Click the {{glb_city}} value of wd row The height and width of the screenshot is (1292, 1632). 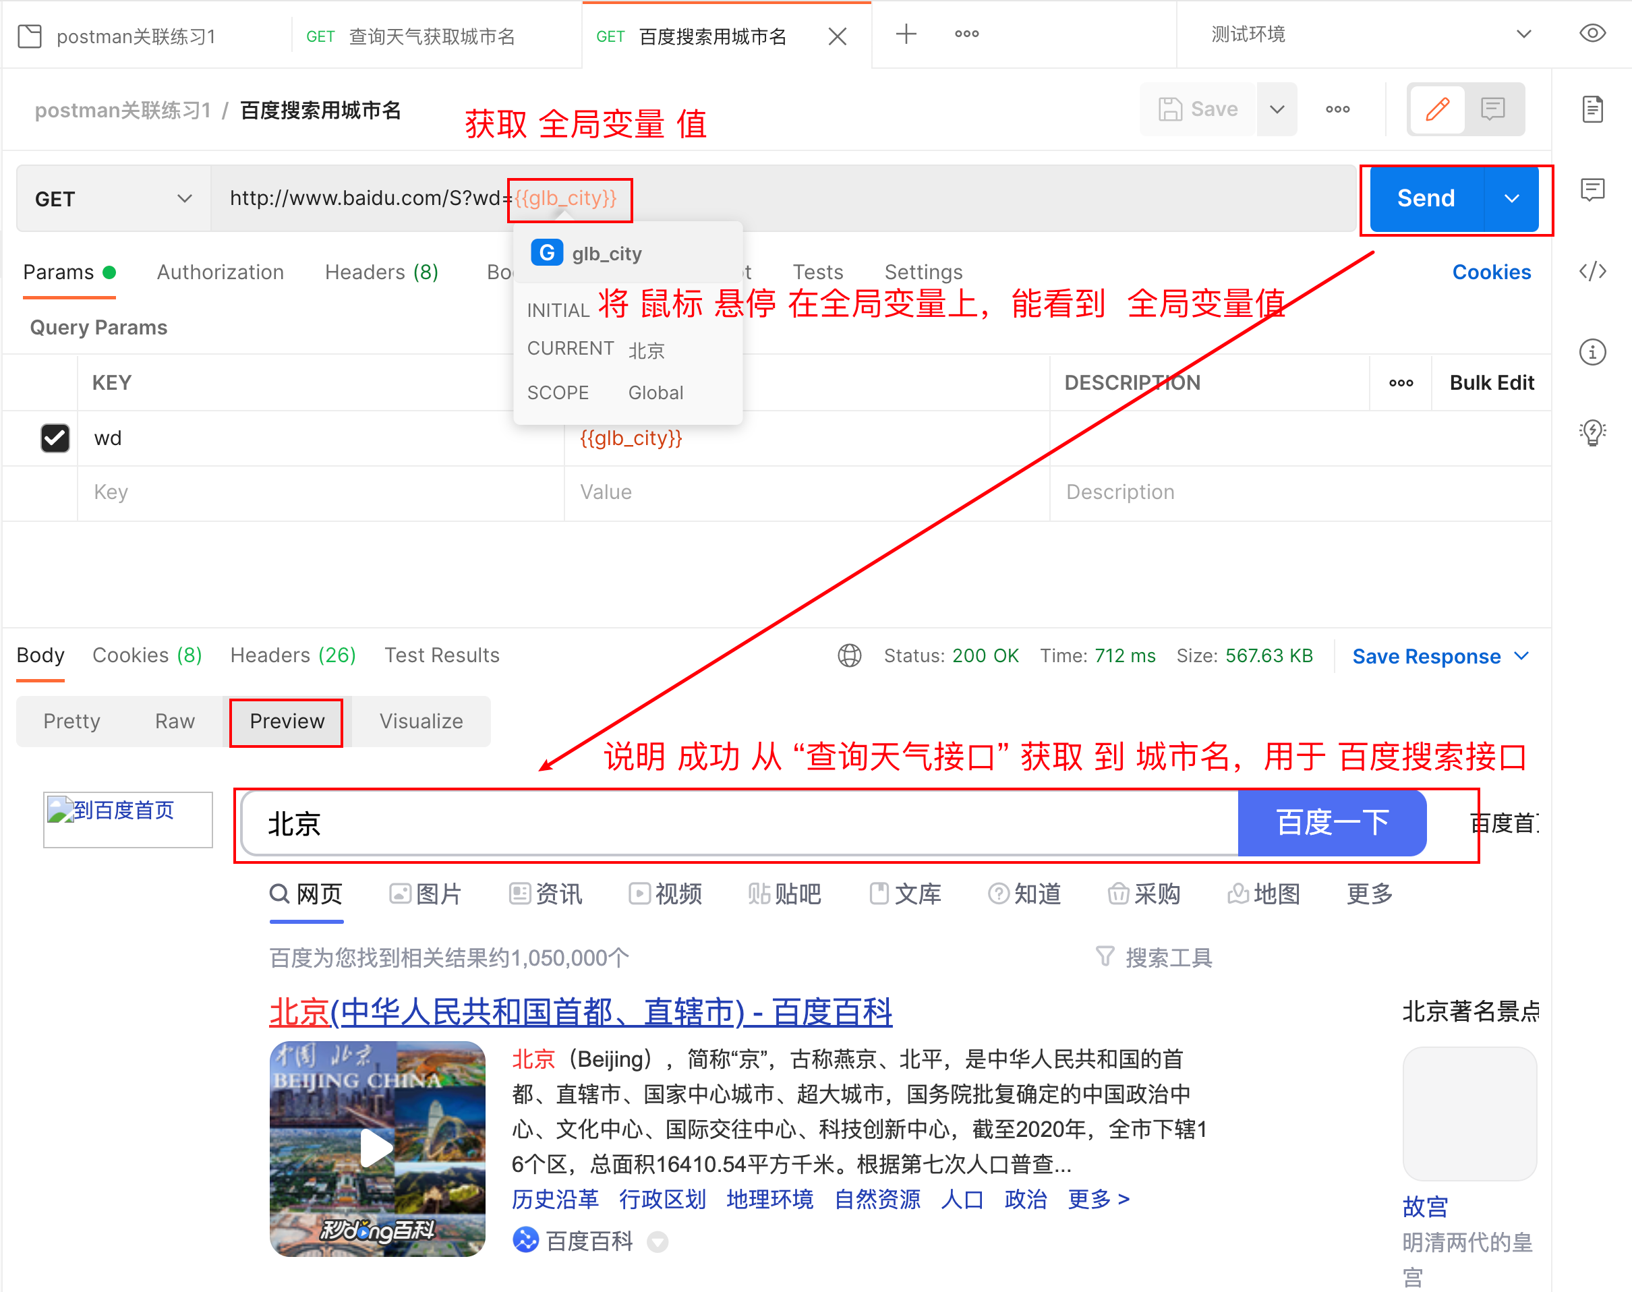coord(631,438)
